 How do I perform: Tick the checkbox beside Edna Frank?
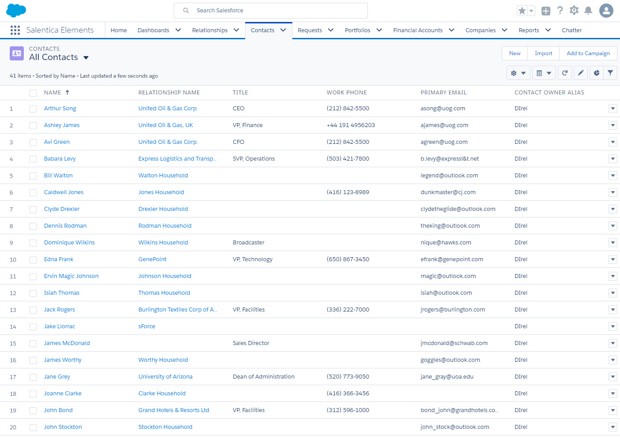(33, 260)
